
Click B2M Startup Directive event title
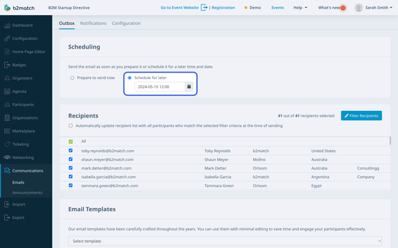tap(69, 7)
